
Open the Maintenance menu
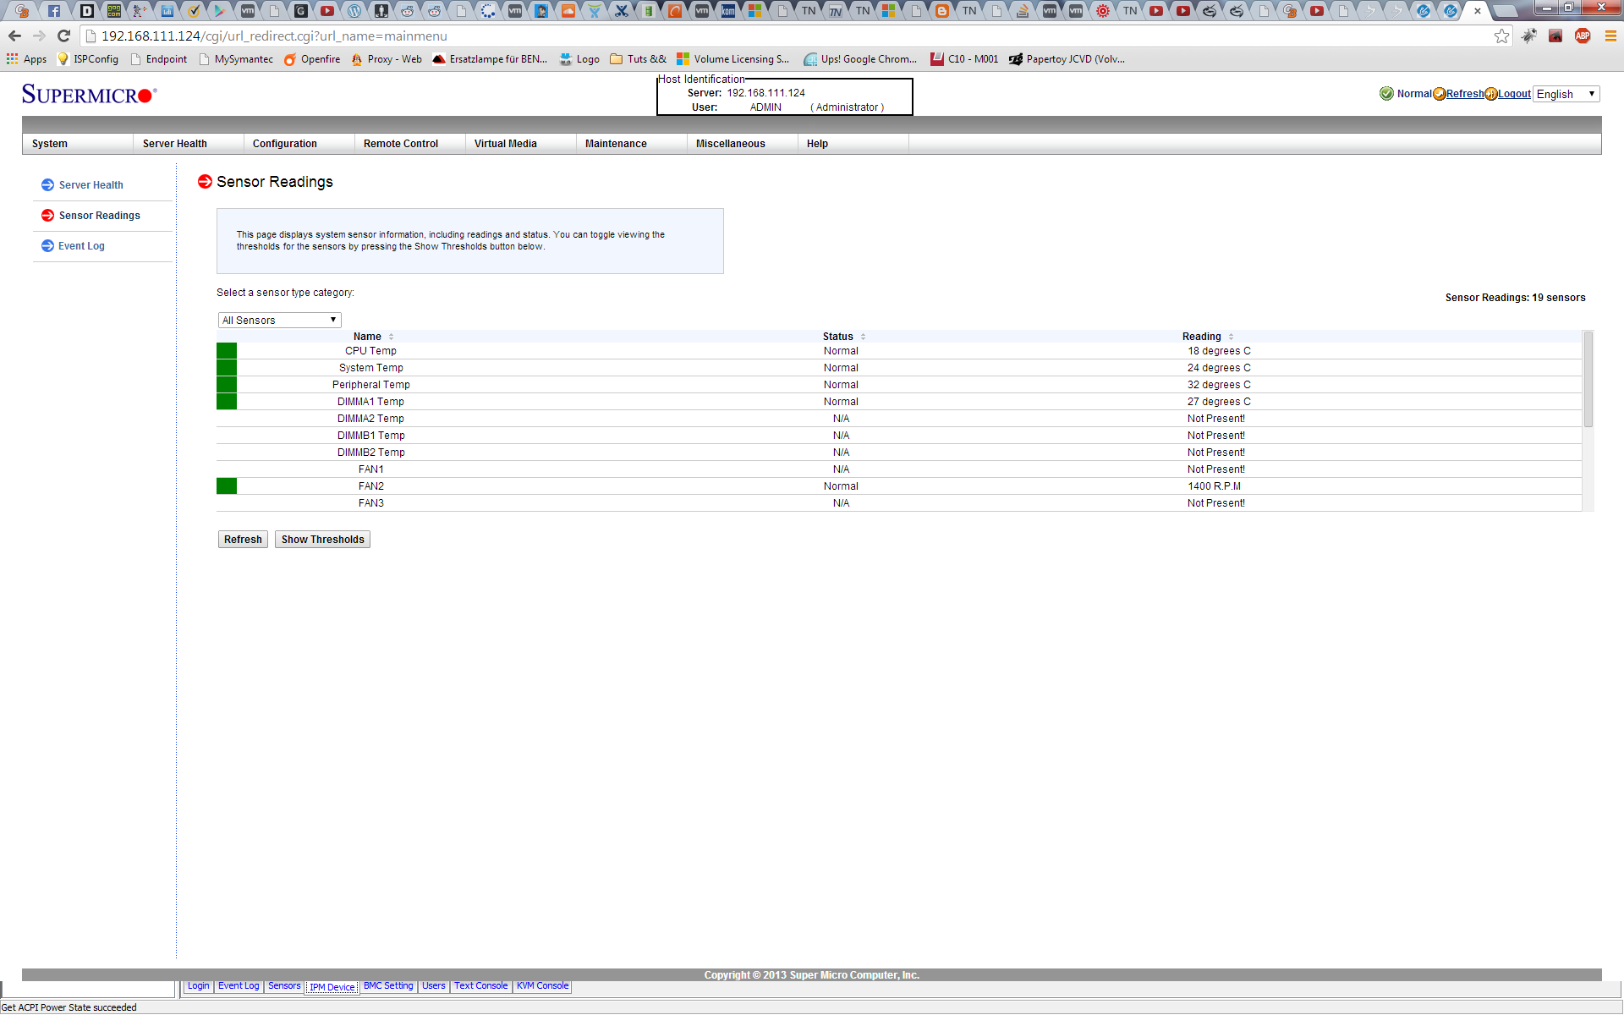pyautogui.click(x=616, y=144)
